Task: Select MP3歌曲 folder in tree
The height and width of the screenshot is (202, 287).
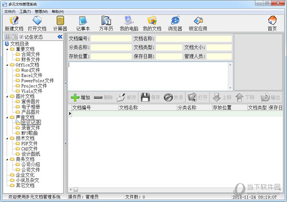Action: click(x=29, y=133)
